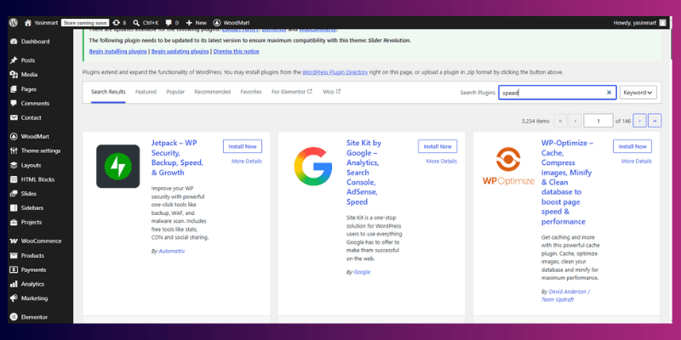This screenshot has height=340, width=681.
Task: Click Begin updating plugins link
Action: point(180,51)
